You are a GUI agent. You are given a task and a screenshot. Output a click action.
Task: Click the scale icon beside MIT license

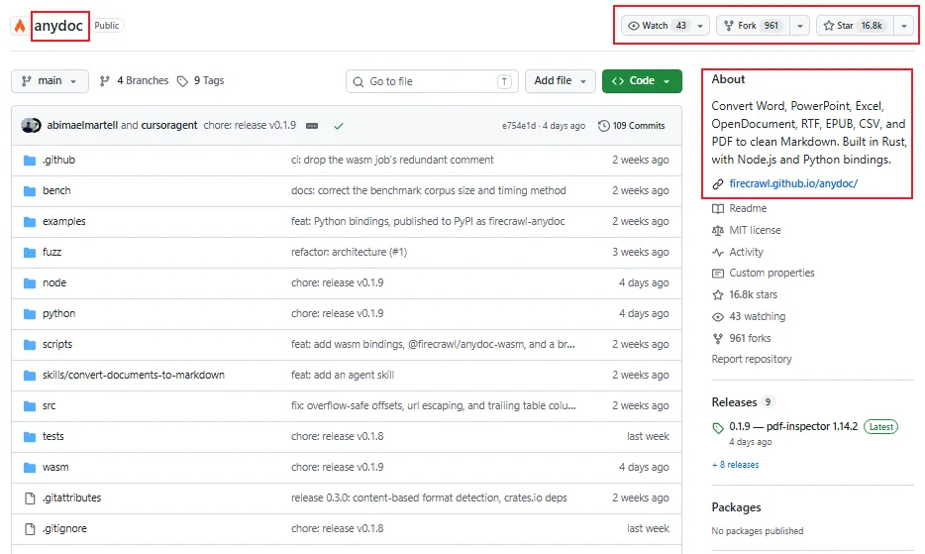pos(718,230)
